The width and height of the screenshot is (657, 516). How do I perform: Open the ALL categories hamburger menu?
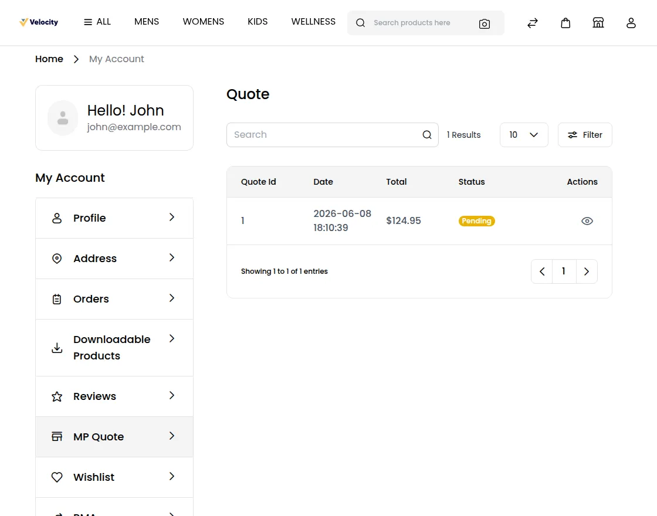pyautogui.click(x=97, y=22)
